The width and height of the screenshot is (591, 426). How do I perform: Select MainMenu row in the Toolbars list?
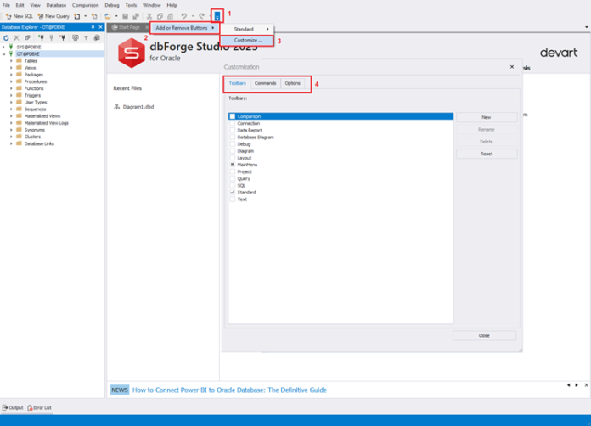coord(341,165)
